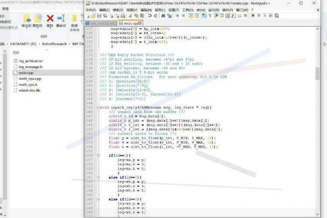Toggle synchronize horizontal scrolling button

tap(197, 16)
